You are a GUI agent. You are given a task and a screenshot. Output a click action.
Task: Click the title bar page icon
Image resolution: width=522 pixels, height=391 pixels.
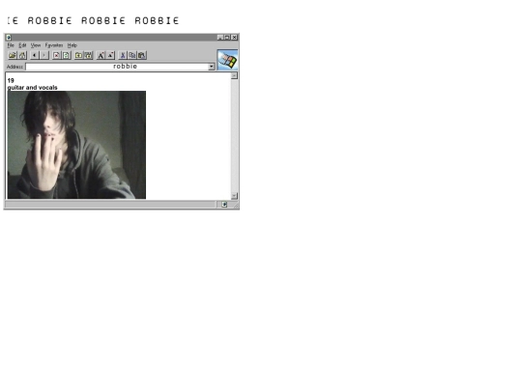[x=9, y=38]
